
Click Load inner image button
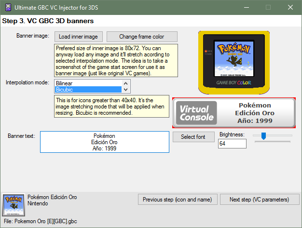tap(78, 37)
